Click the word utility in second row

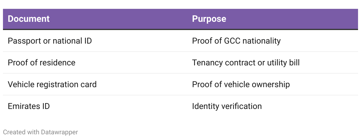[273, 62]
